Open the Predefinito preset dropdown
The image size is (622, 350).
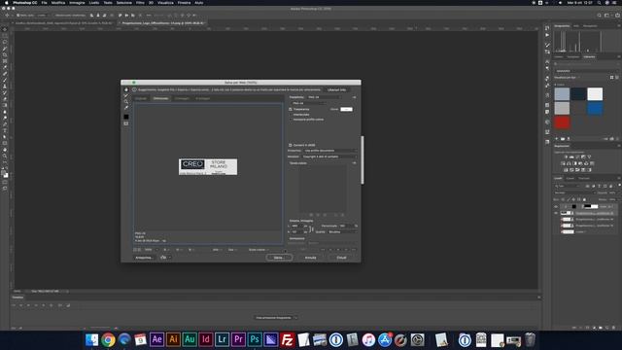coord(323,97)
